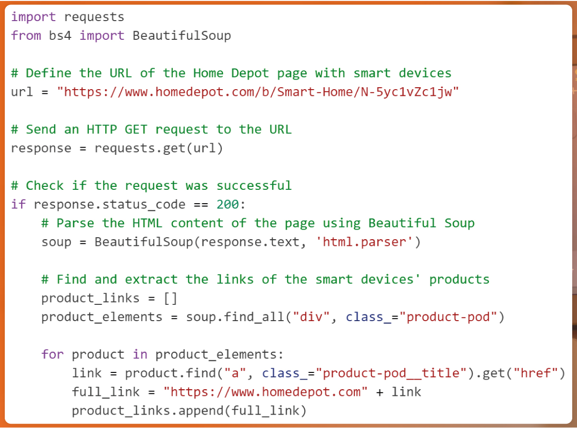Click the 'for product in product_elements:' line
The width and height of the screenshot is (577, 428).
tap(163, 355)
